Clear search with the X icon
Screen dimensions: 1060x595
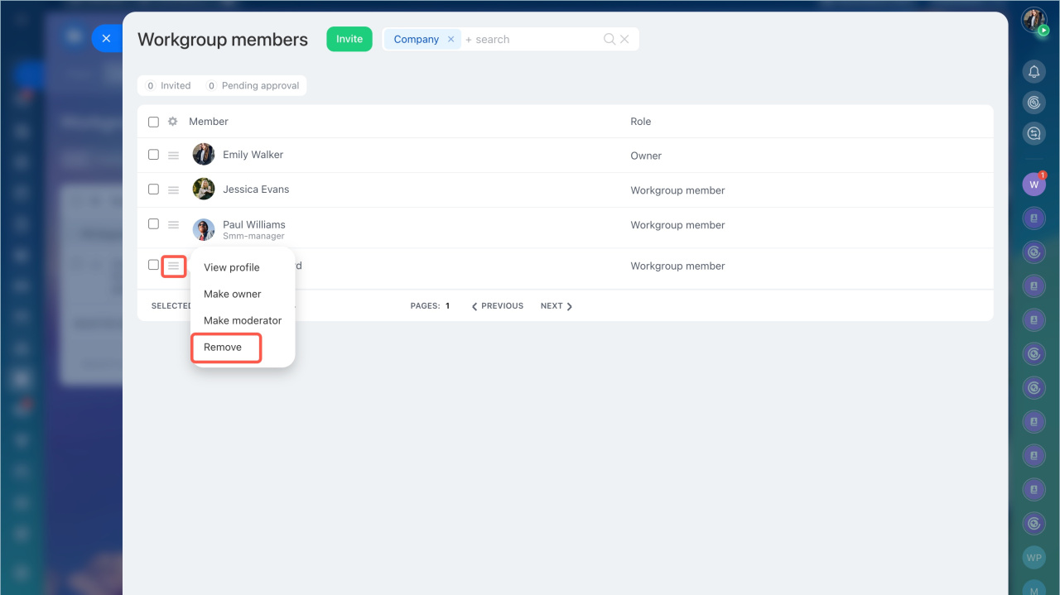pyautogui.click(x=625, y=39)
